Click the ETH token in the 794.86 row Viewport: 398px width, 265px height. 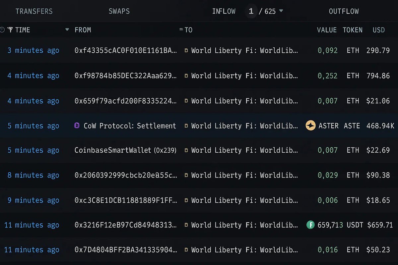[x=353, y=76]
